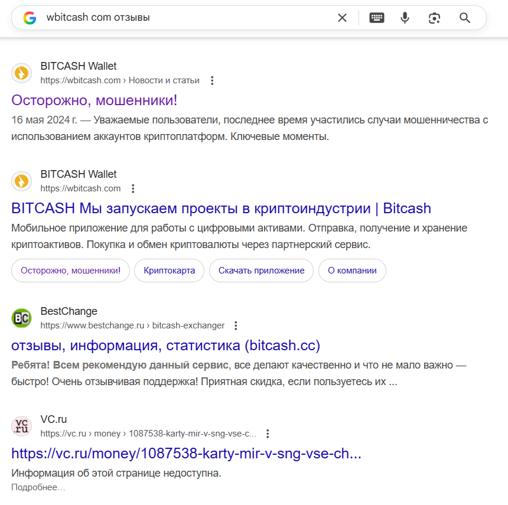
Task: Click 'Подробнее…' under the VC.ru result
Action: pyautogui.click(x=38, y=487)
